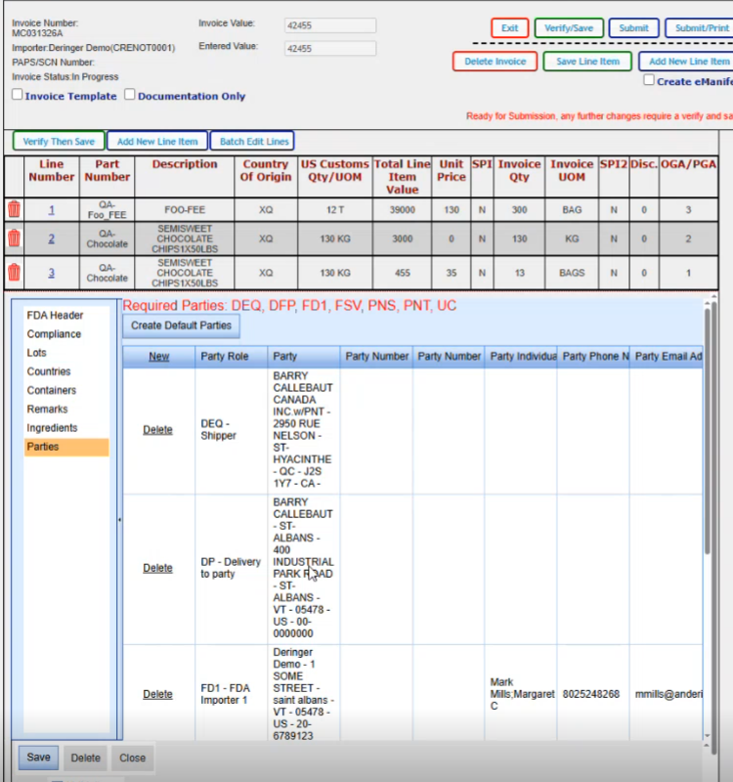Collapse the side panel splitter arrow
733x782 pixels.
click(119, 520)
